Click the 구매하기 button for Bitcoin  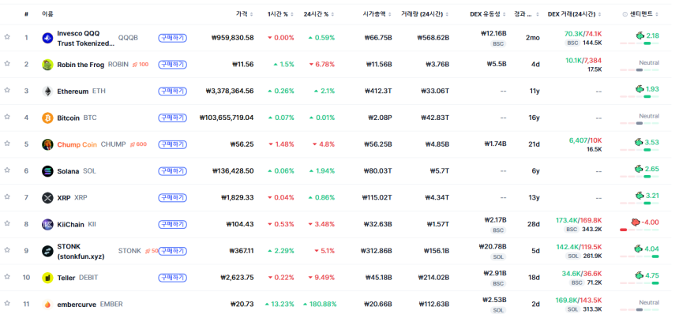point(172,118)
